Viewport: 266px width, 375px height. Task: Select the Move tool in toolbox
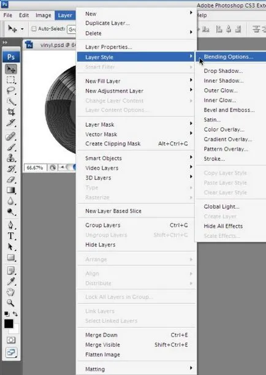[x=11, y=69]
